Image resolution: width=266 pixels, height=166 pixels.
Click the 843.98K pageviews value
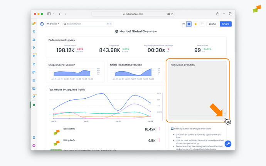click(109, 50)
